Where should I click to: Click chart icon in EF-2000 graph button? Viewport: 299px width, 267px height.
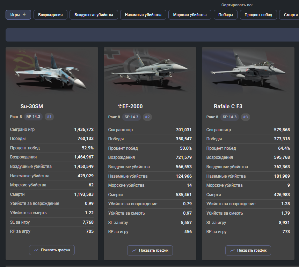tap(134, 250)
